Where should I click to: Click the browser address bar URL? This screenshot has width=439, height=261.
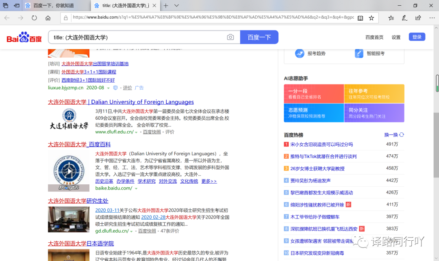click(x=213, y=17)
